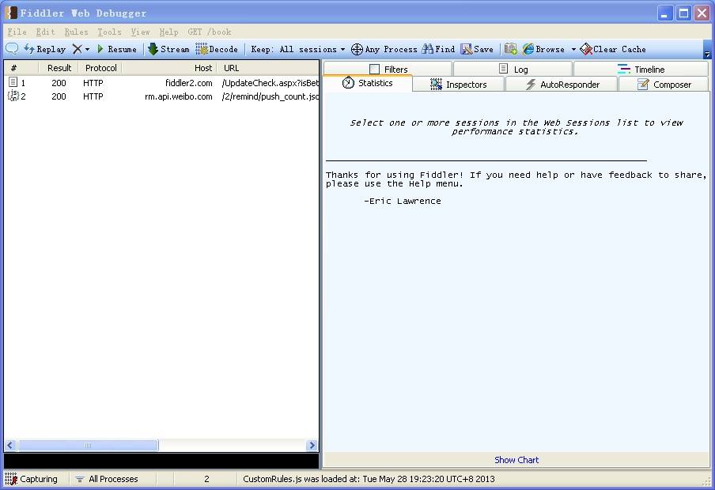Click the comment balloon toolbar icon

[x=12, y=49]
